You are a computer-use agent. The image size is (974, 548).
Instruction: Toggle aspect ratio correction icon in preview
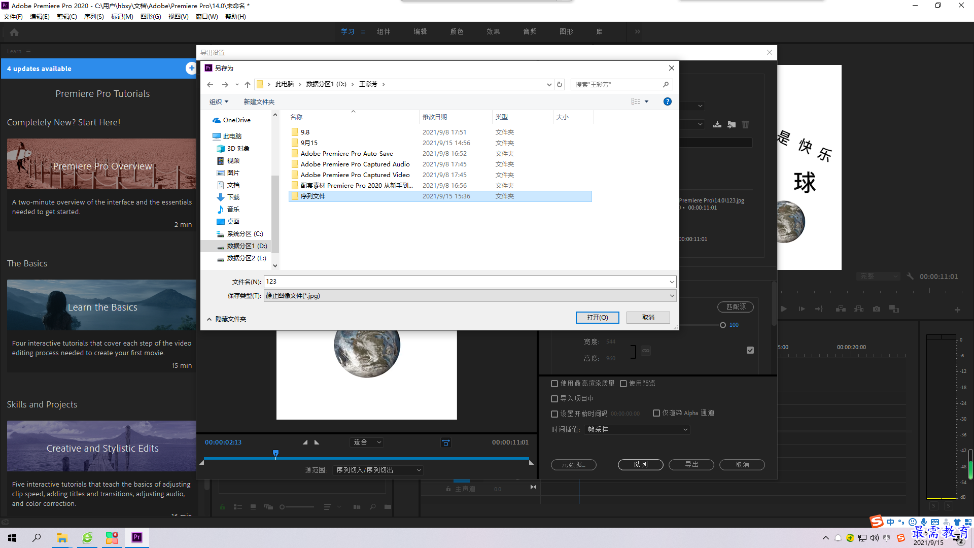(x=446, y=442)
